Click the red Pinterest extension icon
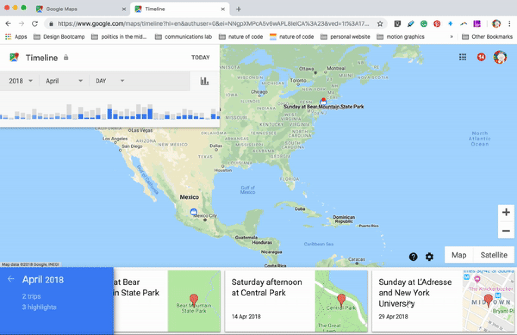The image size is (517, 335). pyautogui.click(x=437, y=24)
